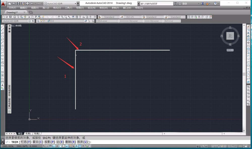The width and height of the screenshot is (252, 149).
Task: Click the Copy icon in Standard toolbar
Action: 33,17
